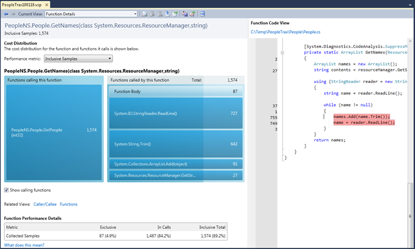Click the code view vertical scrollbar thumb

(x=410, y=215)
